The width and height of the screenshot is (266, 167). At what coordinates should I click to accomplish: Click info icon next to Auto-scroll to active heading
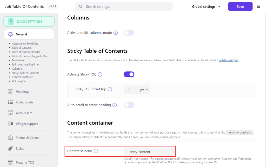point(115,105)
